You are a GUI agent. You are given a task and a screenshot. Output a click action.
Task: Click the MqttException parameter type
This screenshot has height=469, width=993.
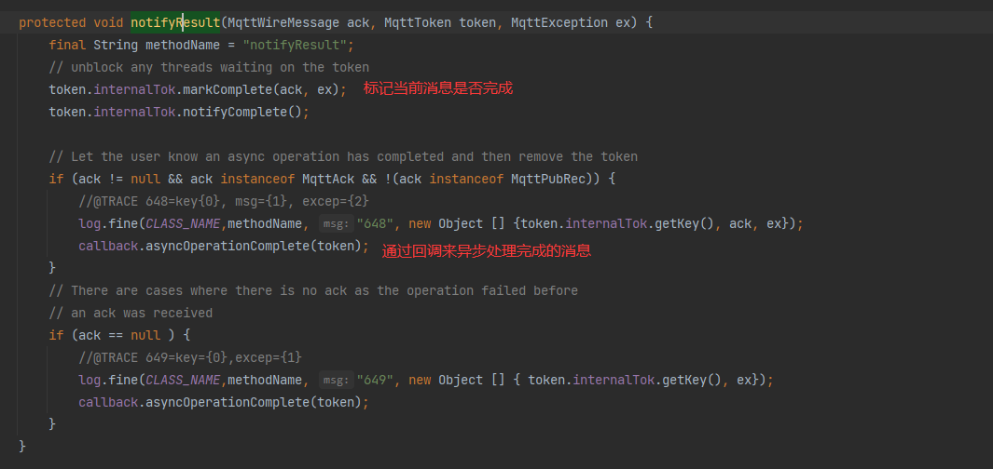point(559,22)
